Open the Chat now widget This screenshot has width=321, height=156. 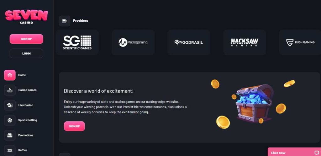click(x=294, y=152)
